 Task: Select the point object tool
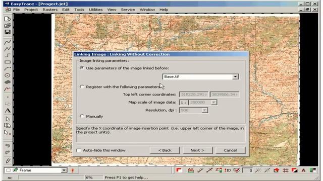(x=8, y=97)
